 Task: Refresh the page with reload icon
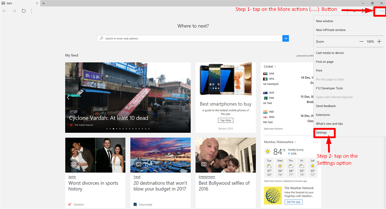point(24,11)
